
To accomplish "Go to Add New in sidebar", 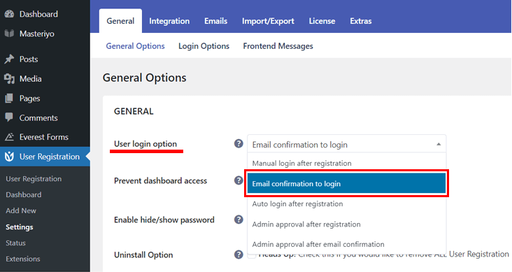I will click(21, 210).
